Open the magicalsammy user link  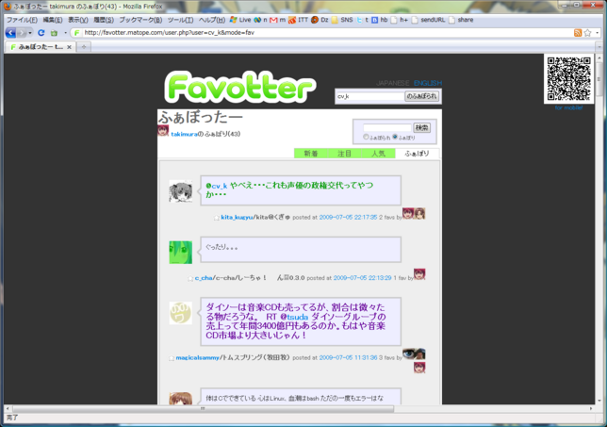(197, 357)
